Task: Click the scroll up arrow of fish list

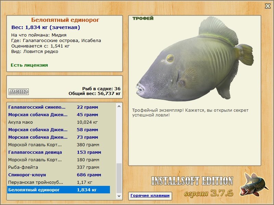Action: [119, 106]
